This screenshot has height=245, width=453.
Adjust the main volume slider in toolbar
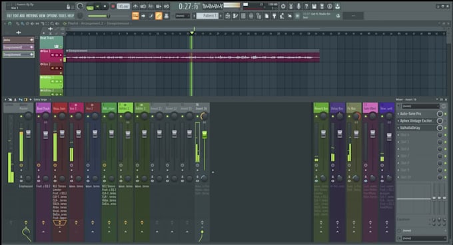(98, 16)
